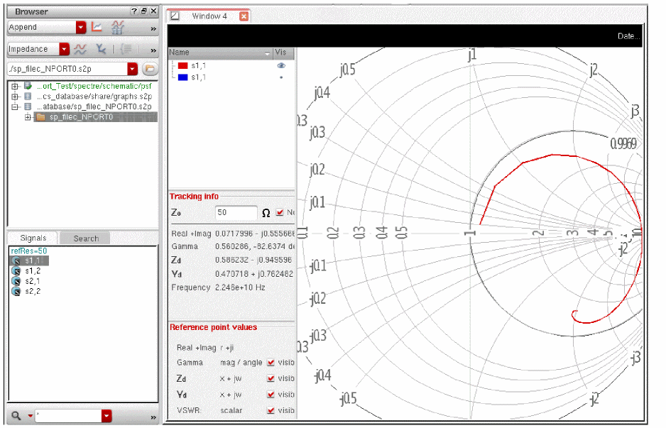Expand the sp_filec_NPORT0 folder node

click(28, 117)
